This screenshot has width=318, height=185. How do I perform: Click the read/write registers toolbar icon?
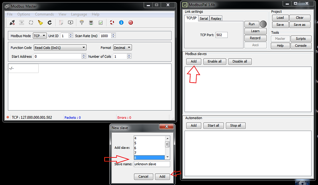[x=21, y=23]
